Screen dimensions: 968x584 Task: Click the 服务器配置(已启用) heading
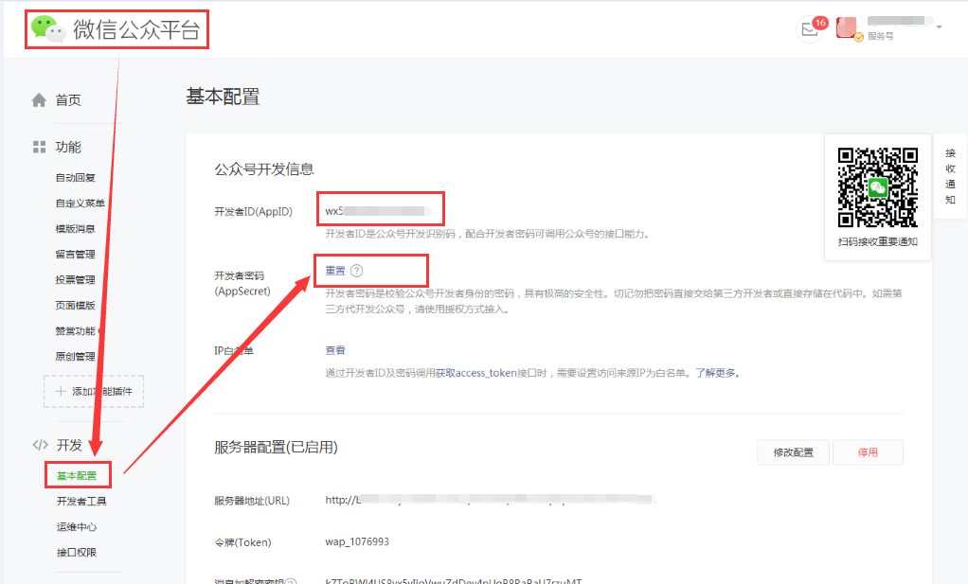tap(276, 447)
